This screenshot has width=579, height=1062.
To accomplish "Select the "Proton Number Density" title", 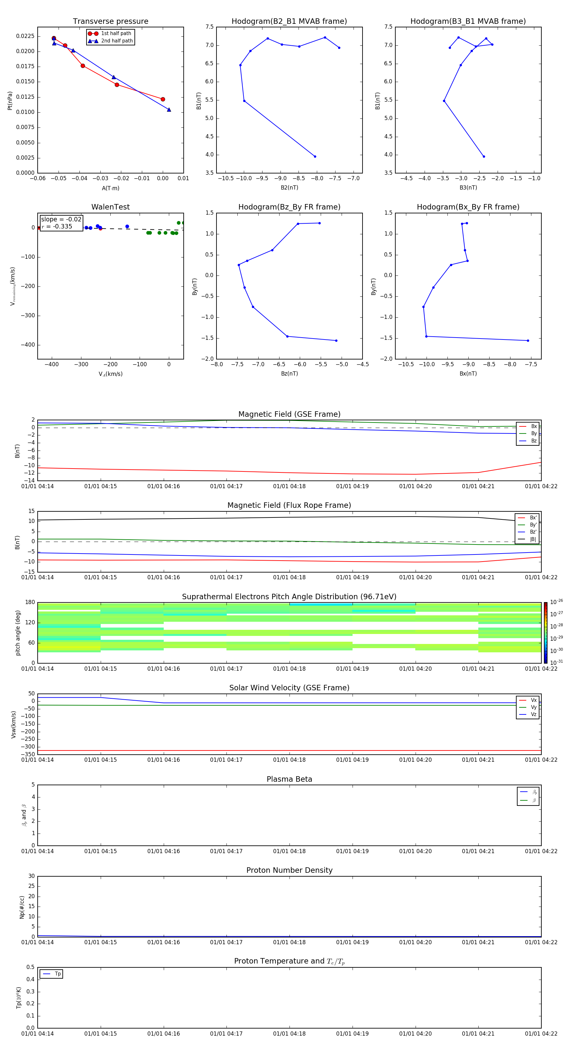I will [289, 870].
